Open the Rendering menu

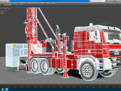[30, 3]
